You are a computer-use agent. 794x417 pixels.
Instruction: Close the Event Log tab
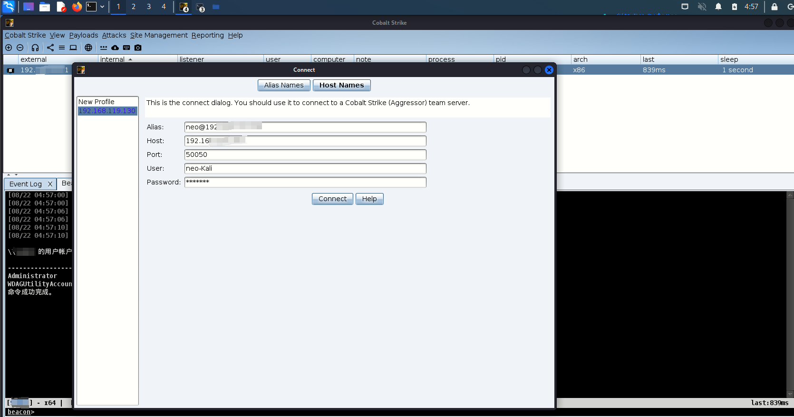(50, 184)
